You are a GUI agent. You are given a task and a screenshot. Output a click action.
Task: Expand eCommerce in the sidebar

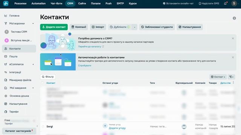click(33, 64)
